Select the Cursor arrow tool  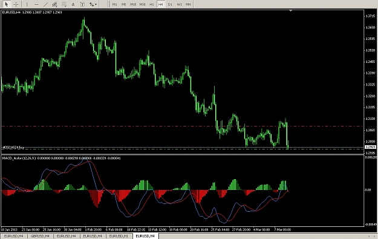coord(6,4)
